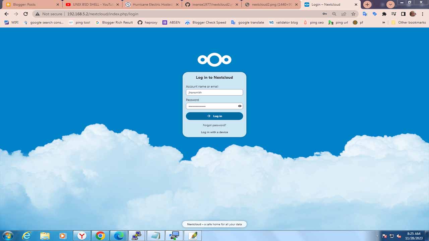Launch Google Chrome from the taskbar

point(100,236)
